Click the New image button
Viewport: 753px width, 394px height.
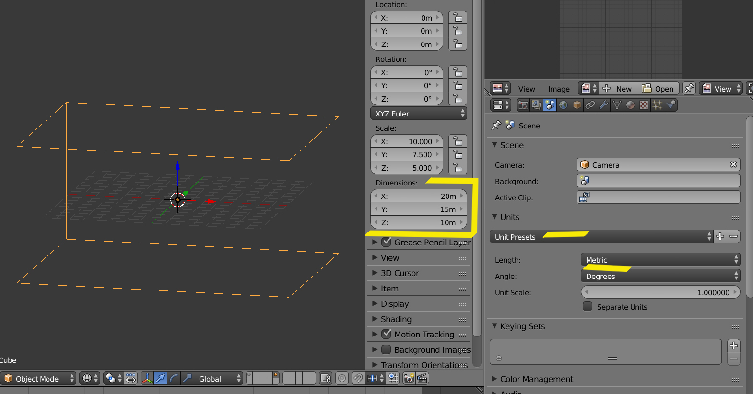618,88
